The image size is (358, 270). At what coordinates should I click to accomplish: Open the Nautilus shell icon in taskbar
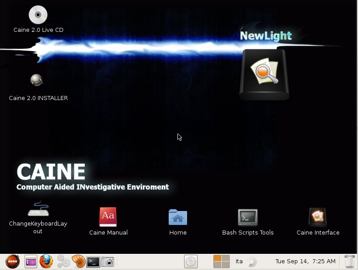click(78, 261)
